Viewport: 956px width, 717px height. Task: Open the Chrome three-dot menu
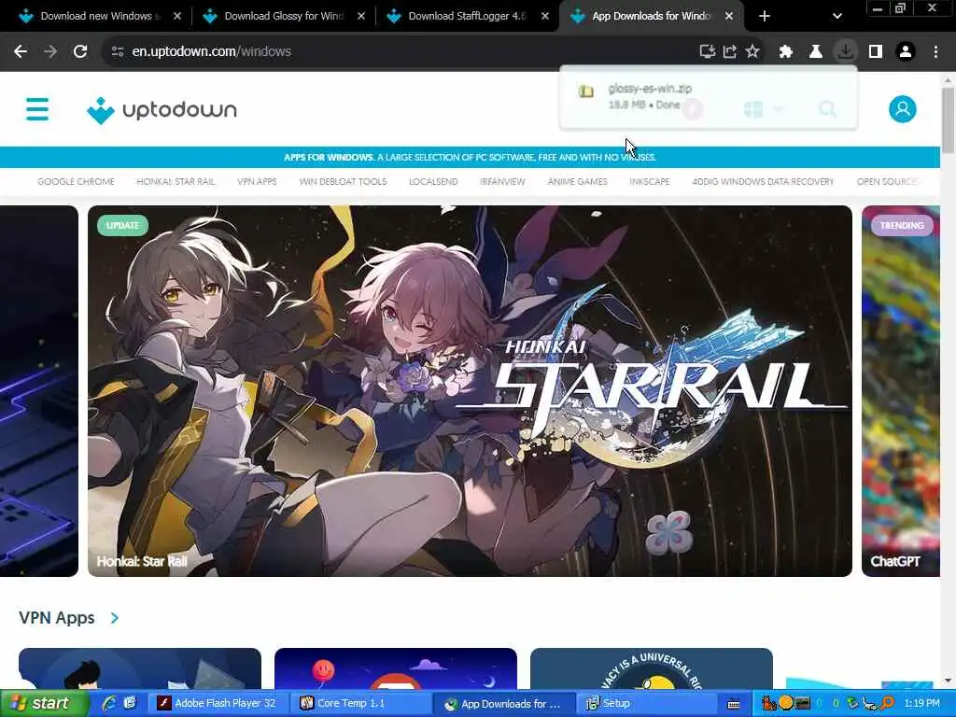click(x=935, y=52)
